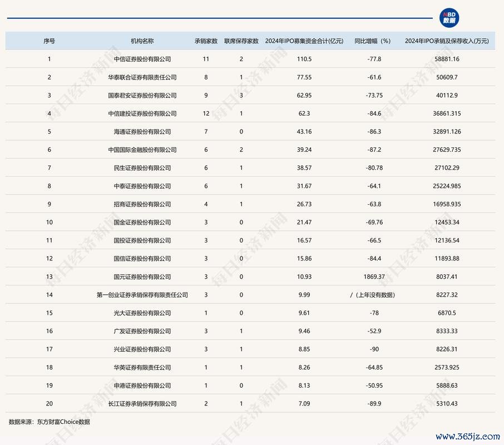Click the -73.75 growth value
Viewport: 504px width, 445px height.
point(374,96)
